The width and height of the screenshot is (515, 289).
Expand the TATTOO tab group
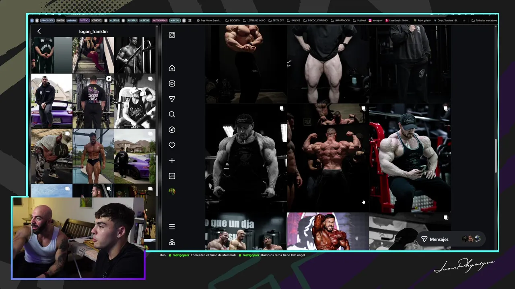coord(84,20)
